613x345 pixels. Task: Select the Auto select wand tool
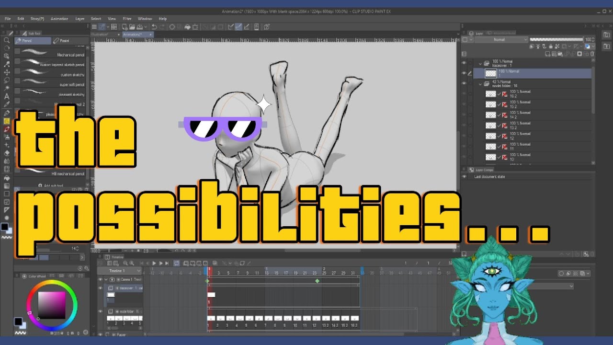7,88
